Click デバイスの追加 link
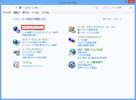 coord(28,55)
